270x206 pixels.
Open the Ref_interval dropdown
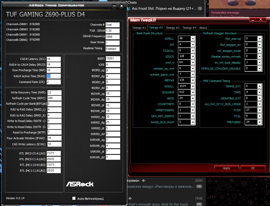(260, 38)
